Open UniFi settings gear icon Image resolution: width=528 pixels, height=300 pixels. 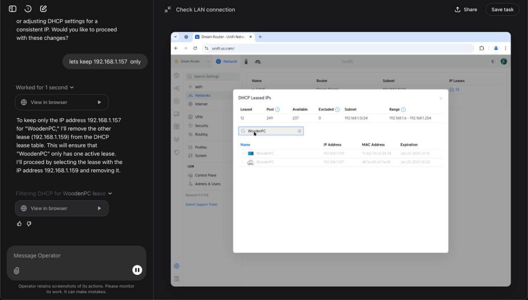tap(177, 266)
